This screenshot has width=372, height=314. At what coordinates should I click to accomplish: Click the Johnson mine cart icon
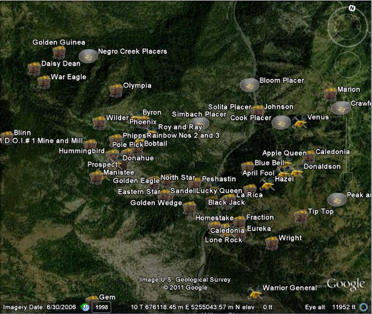click(258, 111)
